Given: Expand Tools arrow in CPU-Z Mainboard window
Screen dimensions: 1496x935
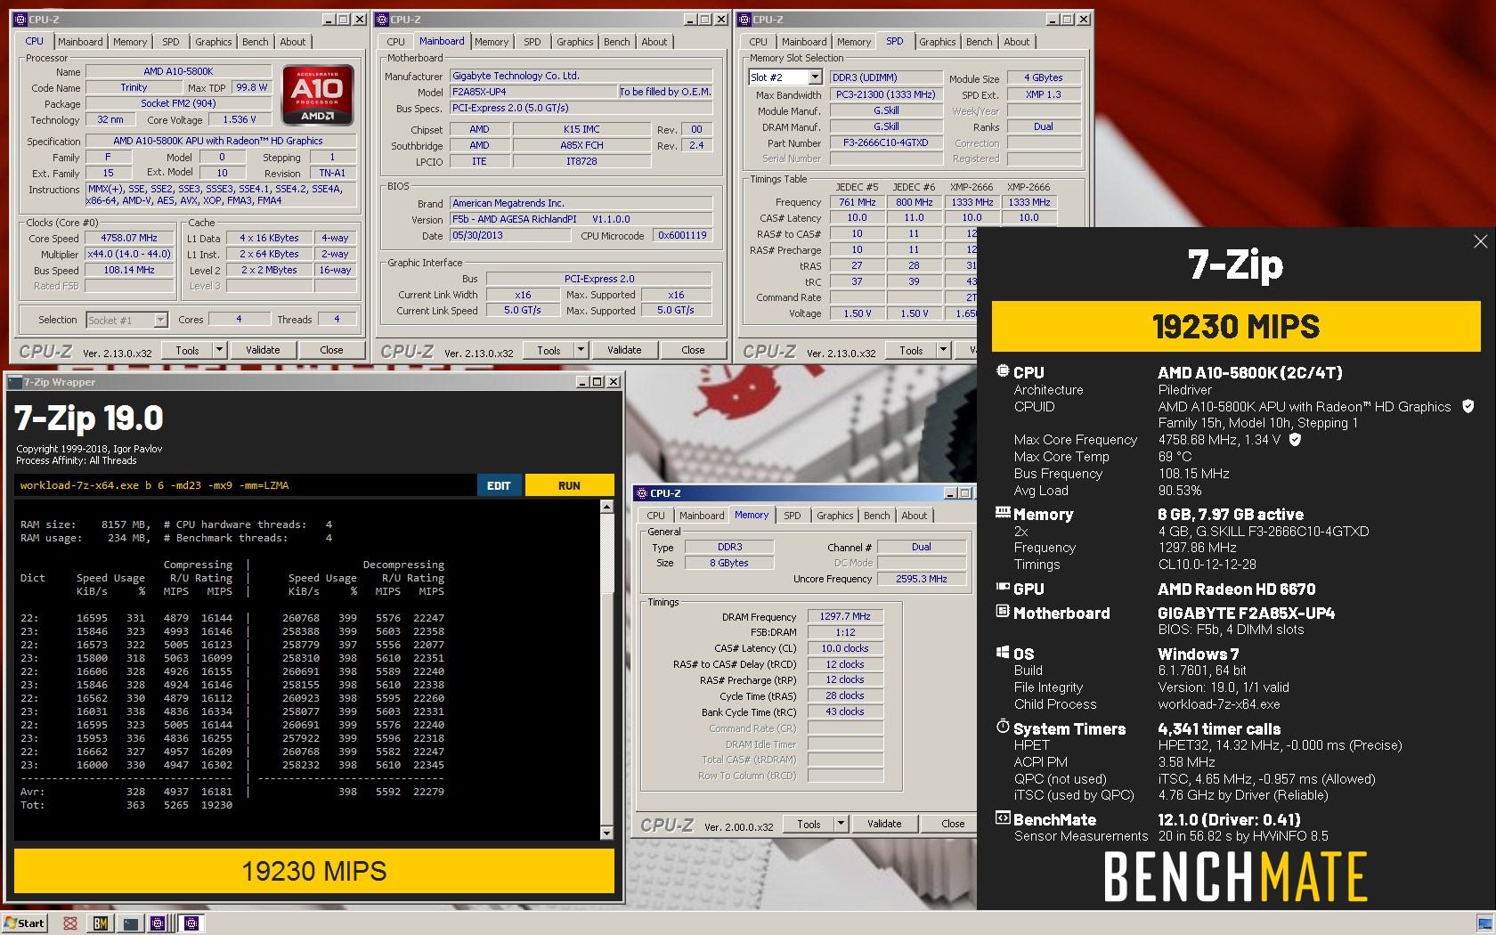Looking at the screenshot, I should point(581,350).
